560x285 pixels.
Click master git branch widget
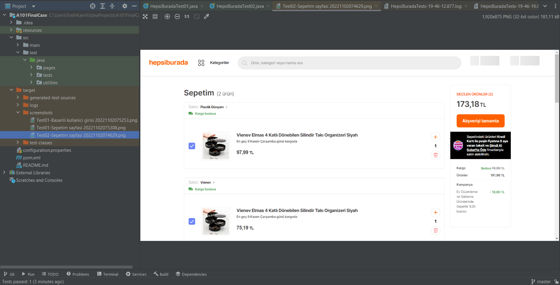[x=541, y=281]
